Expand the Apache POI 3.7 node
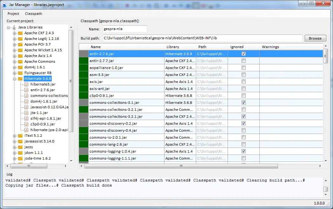The width and height of the screenshot is (333, 209). pyautogui.click(x=14, y=45)
